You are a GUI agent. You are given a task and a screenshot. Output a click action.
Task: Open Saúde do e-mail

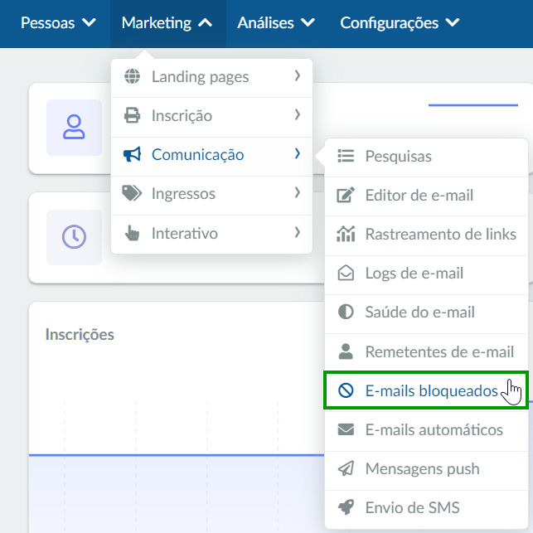click(426, 314)
